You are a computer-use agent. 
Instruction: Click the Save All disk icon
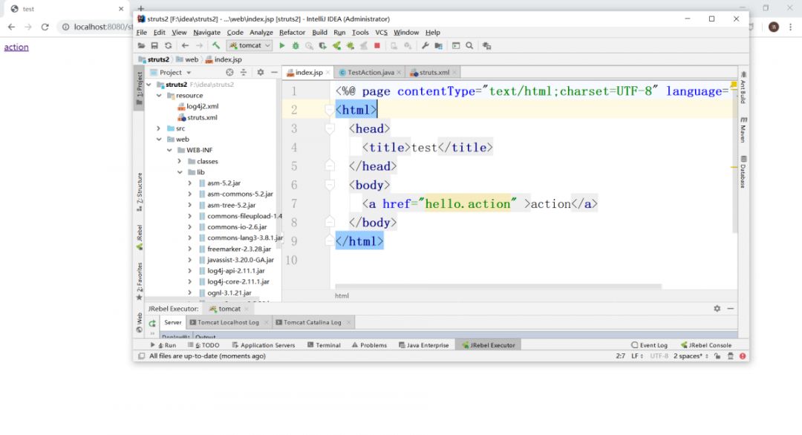pyautogui.click(x=154, y=45)
